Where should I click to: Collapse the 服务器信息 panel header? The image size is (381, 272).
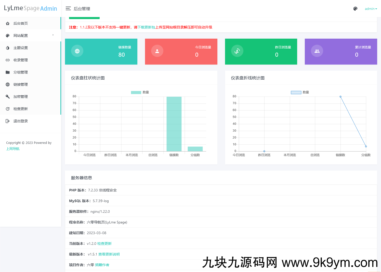(82, 178)
